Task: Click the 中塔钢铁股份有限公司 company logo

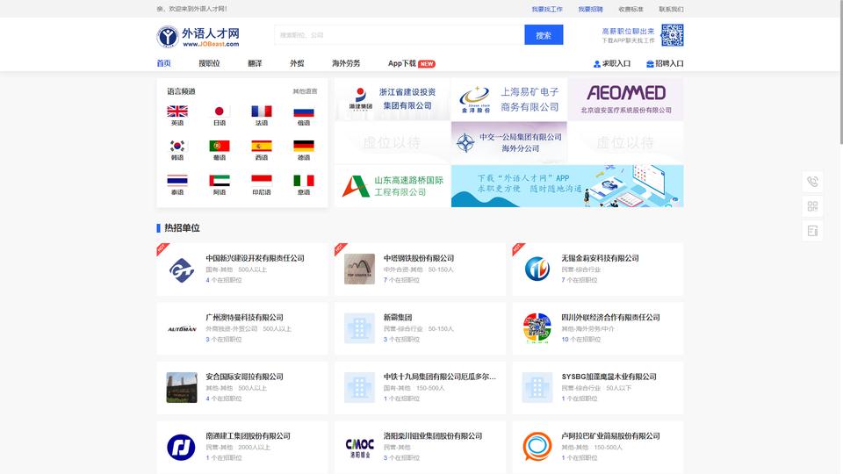Action: click(359, 269)
